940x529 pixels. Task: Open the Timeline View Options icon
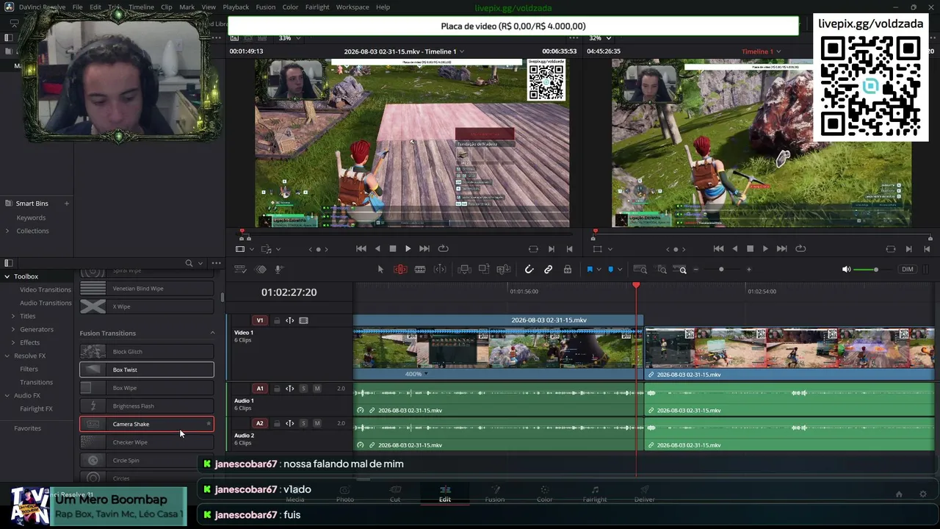point(240,270)
